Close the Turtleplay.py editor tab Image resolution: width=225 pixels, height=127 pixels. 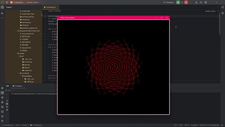58,7
